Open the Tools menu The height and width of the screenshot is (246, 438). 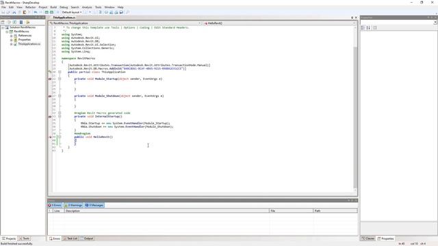click(99, 8)
